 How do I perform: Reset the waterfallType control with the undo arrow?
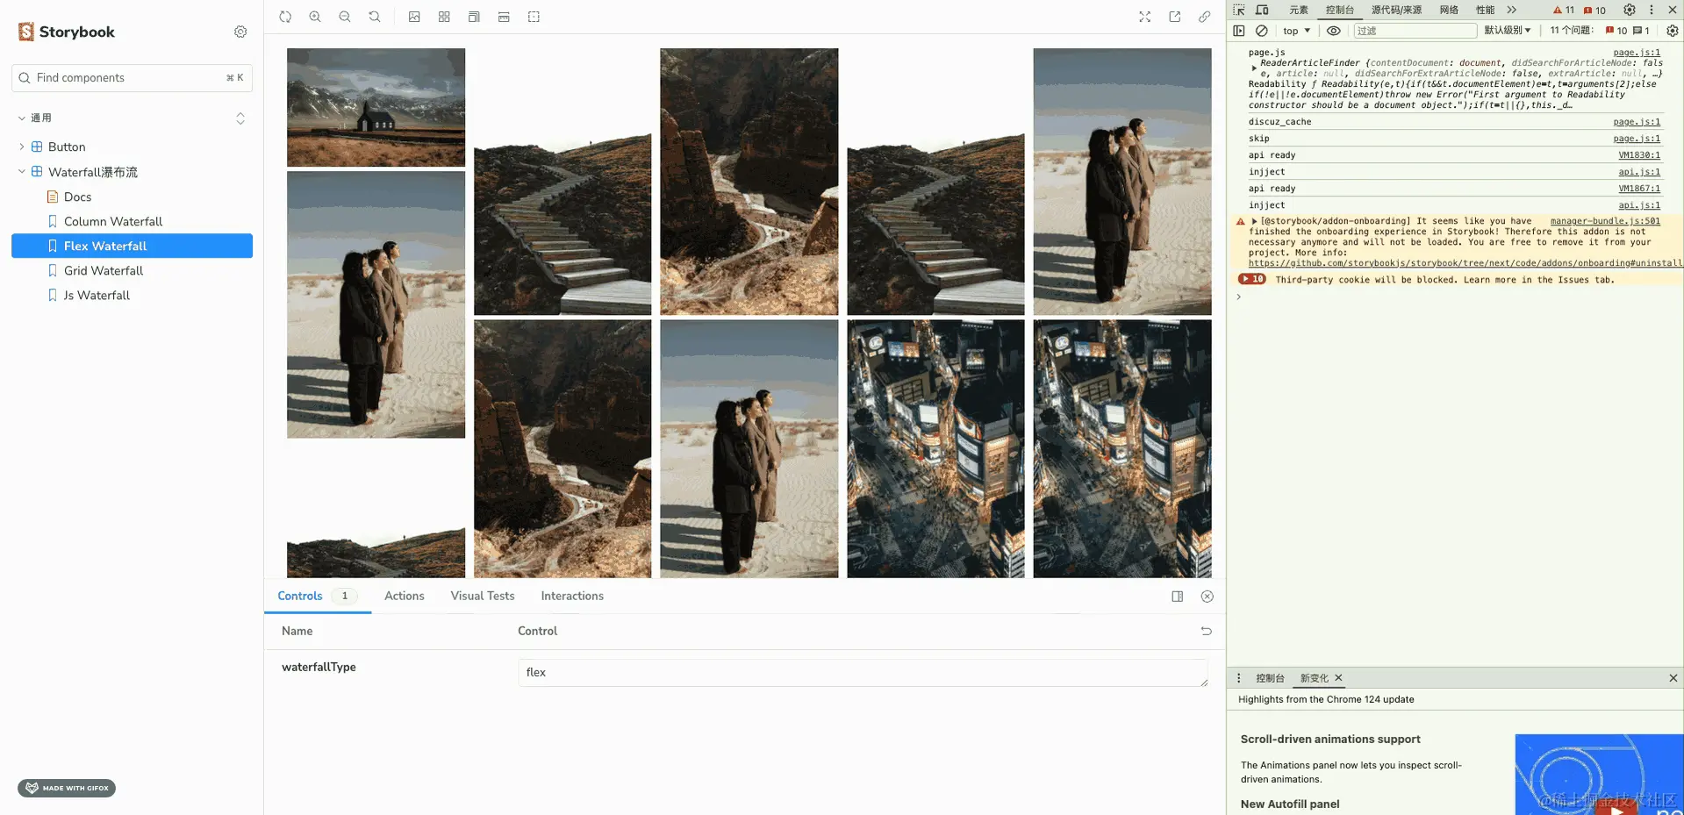[x=1206, y=631]
